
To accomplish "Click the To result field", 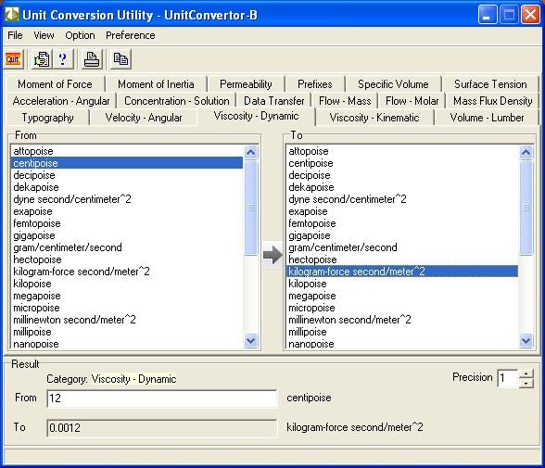I will [x=162, y=428].
